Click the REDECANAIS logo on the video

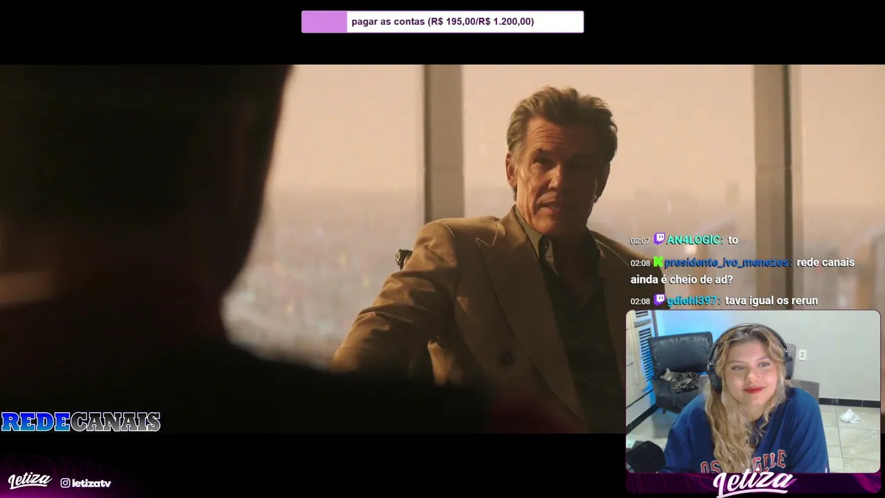(x=81, y=422)
